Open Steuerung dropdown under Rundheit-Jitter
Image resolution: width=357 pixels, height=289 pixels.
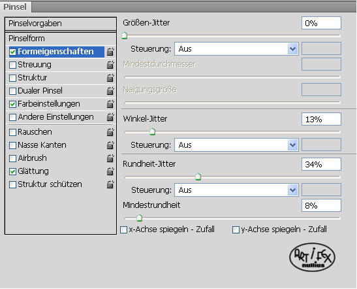(236, 190)
